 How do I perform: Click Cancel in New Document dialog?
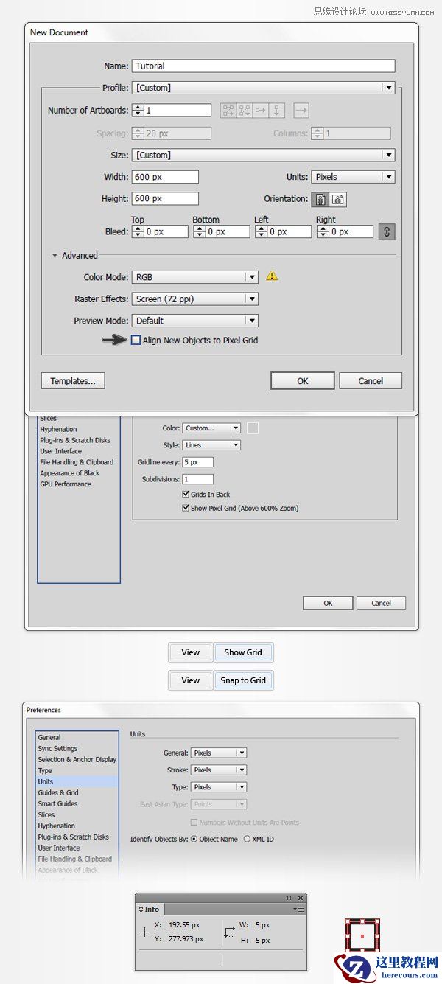pos(371,381)
